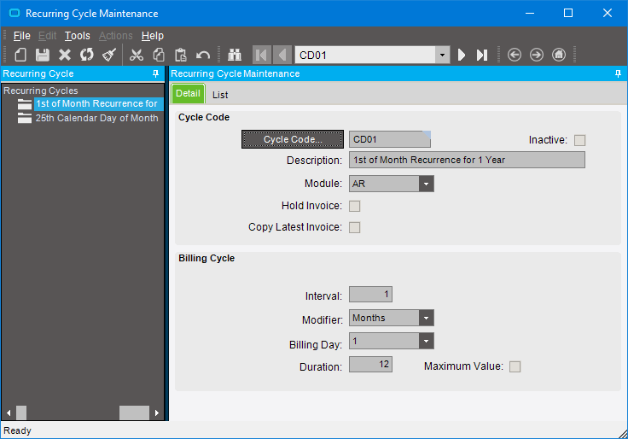Click the Ready status bar text

coord(17,430)
